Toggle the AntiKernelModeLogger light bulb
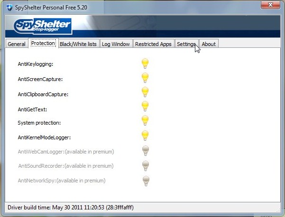 pos(145,136)
